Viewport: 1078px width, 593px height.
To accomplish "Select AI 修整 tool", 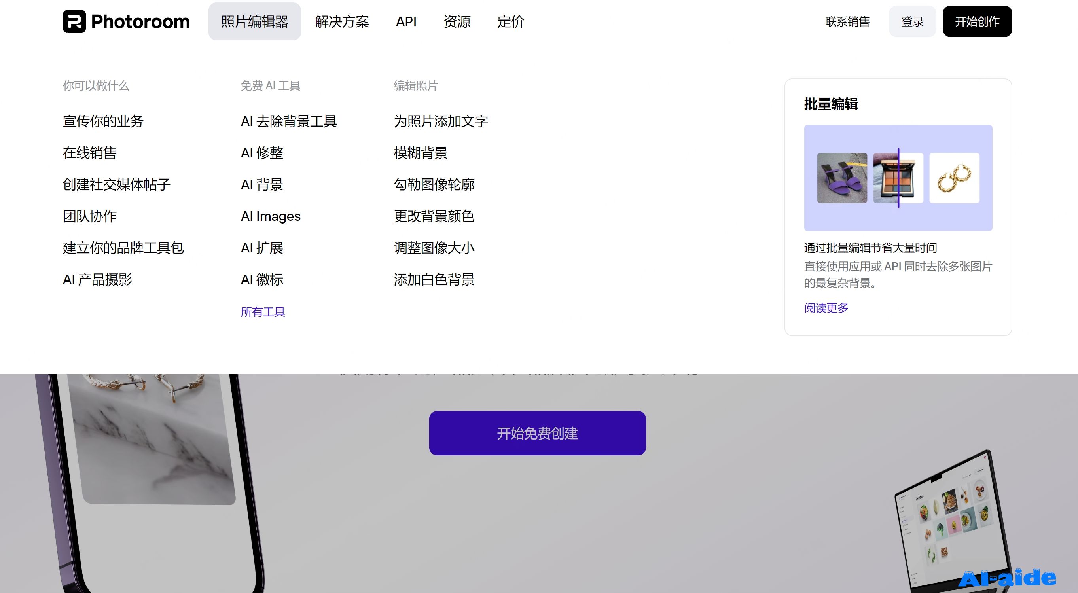I will tap(262, 153).
